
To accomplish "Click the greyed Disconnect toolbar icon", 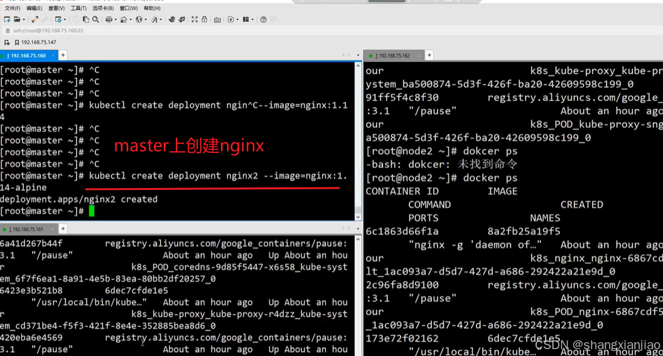I will 45,19.
